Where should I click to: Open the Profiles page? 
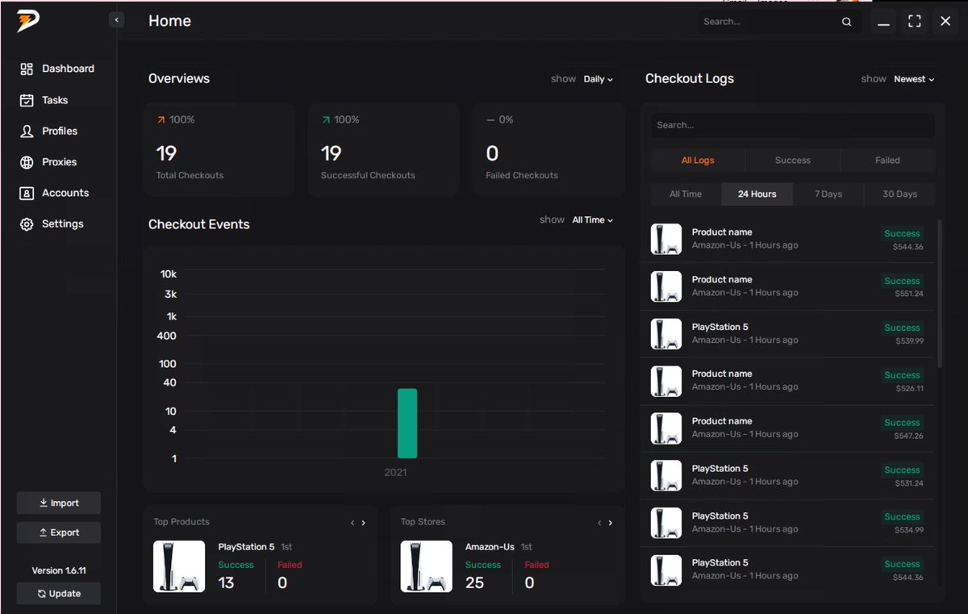(x=49, y=131)
